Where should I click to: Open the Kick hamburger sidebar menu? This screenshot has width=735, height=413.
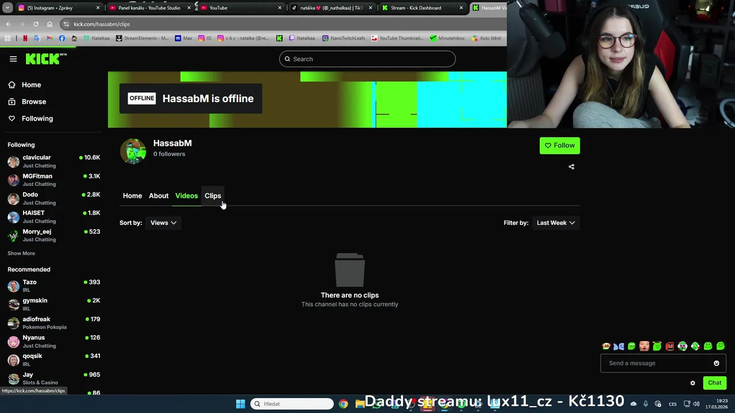(x=13, y=59)
